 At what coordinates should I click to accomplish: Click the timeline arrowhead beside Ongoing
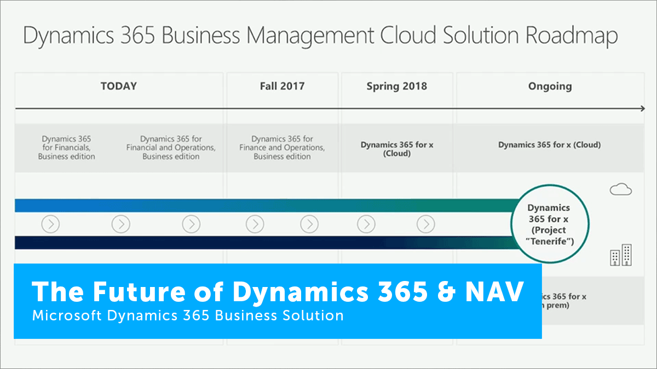click(642, 109)
